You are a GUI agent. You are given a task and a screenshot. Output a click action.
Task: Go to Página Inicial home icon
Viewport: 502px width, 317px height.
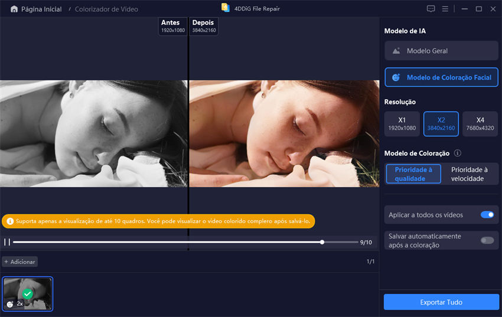pyautogui.click(x=14, y=9)
